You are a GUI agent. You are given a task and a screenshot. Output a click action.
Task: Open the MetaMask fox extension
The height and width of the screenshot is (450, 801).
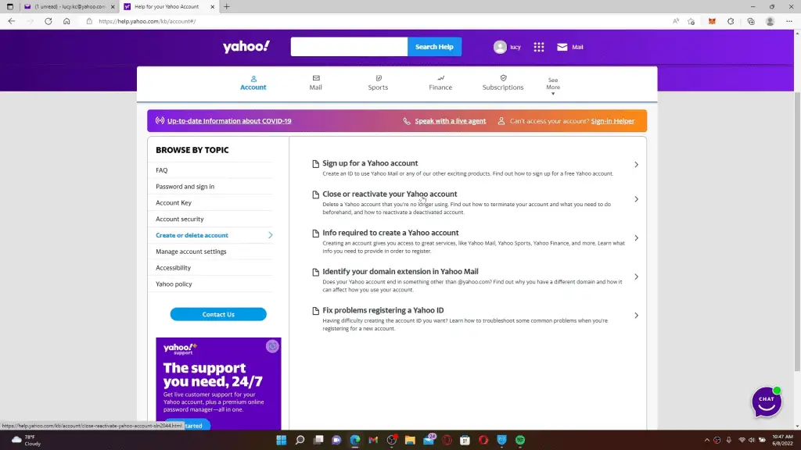[x=712, y=21]
